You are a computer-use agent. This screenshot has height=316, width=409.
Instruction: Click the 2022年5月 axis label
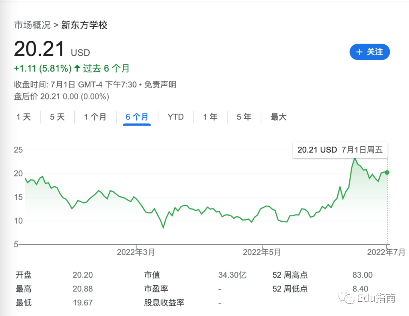click(x=262, y=252)
